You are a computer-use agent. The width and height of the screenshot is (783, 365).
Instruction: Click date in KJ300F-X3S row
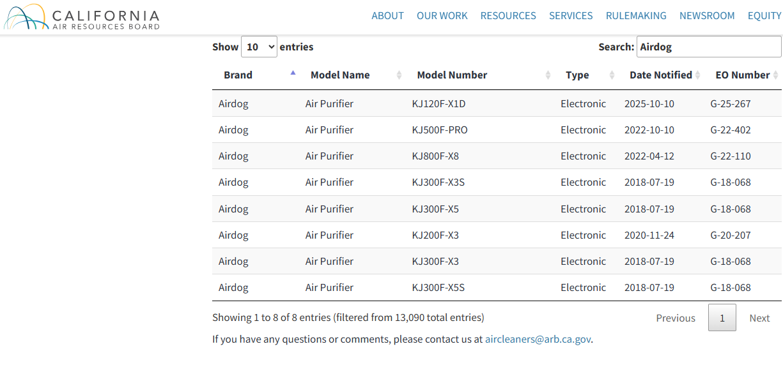pyautogui.click(x=649, y=182)
